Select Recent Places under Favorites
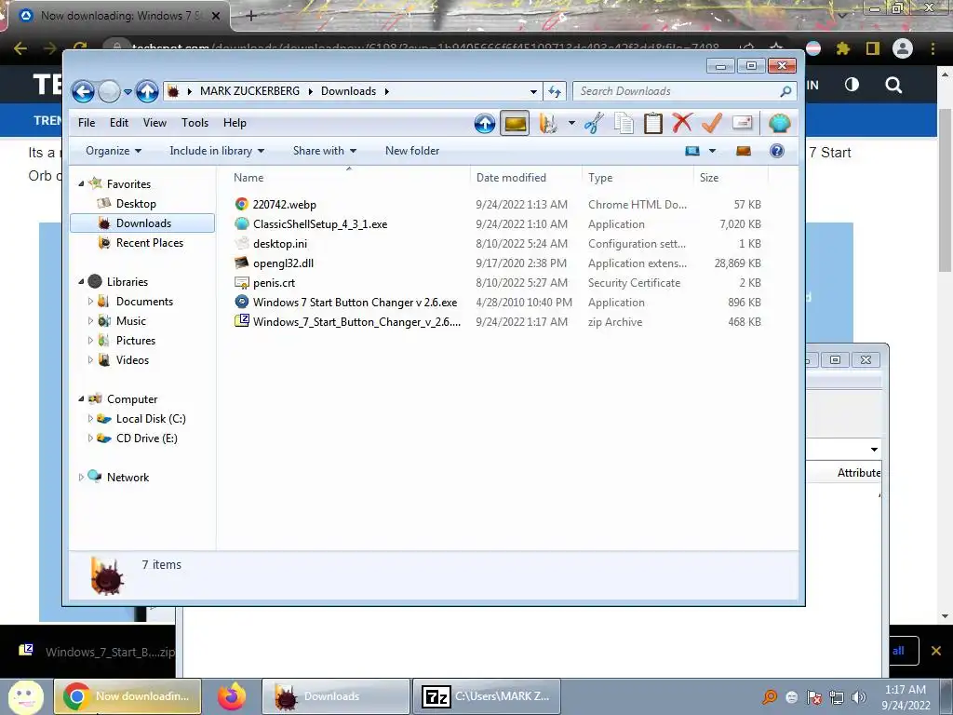This screenshot has width=953, height=715. (x=150, y=243)
